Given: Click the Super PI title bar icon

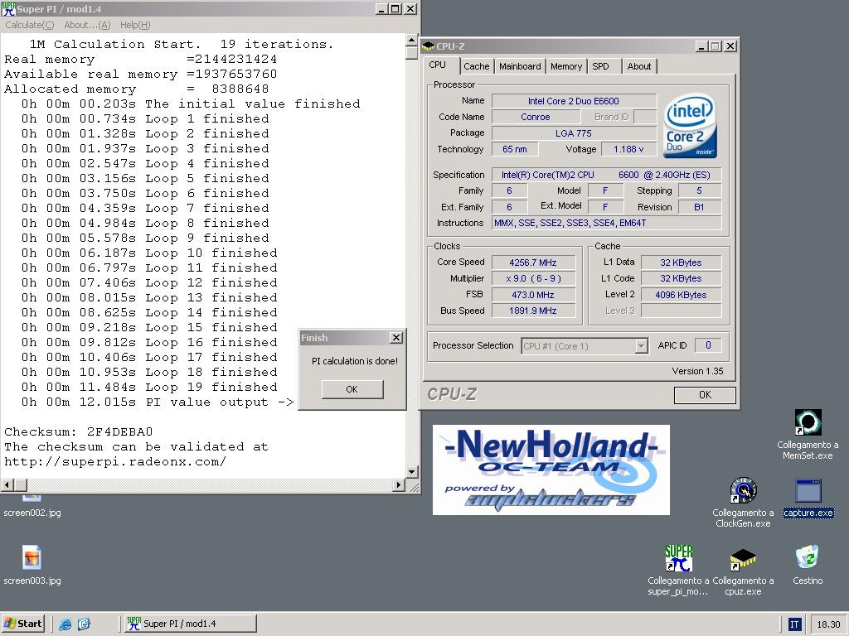Looking at the screenshot, I should (8, 8).
